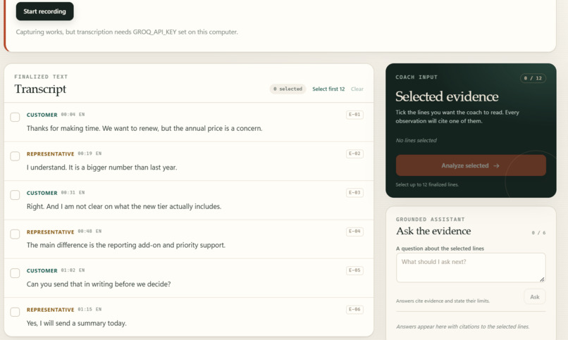Click the Start recording button
The image size is (568, 340).
[x=44, y=11]
